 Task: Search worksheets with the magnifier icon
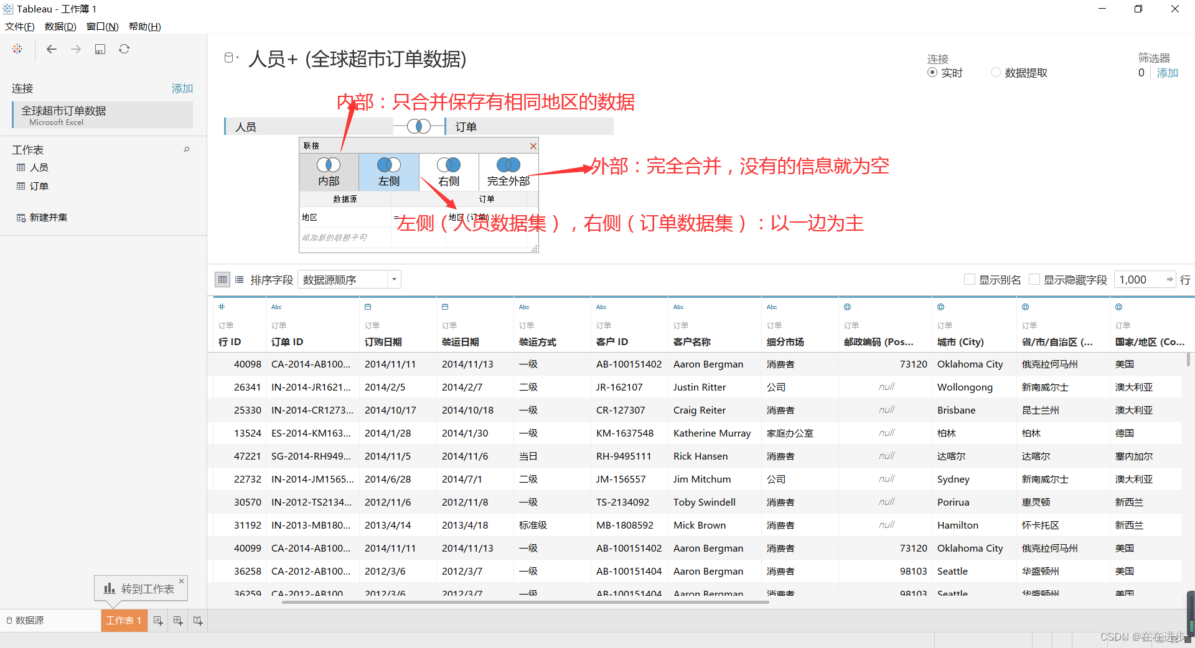[186, 150]
